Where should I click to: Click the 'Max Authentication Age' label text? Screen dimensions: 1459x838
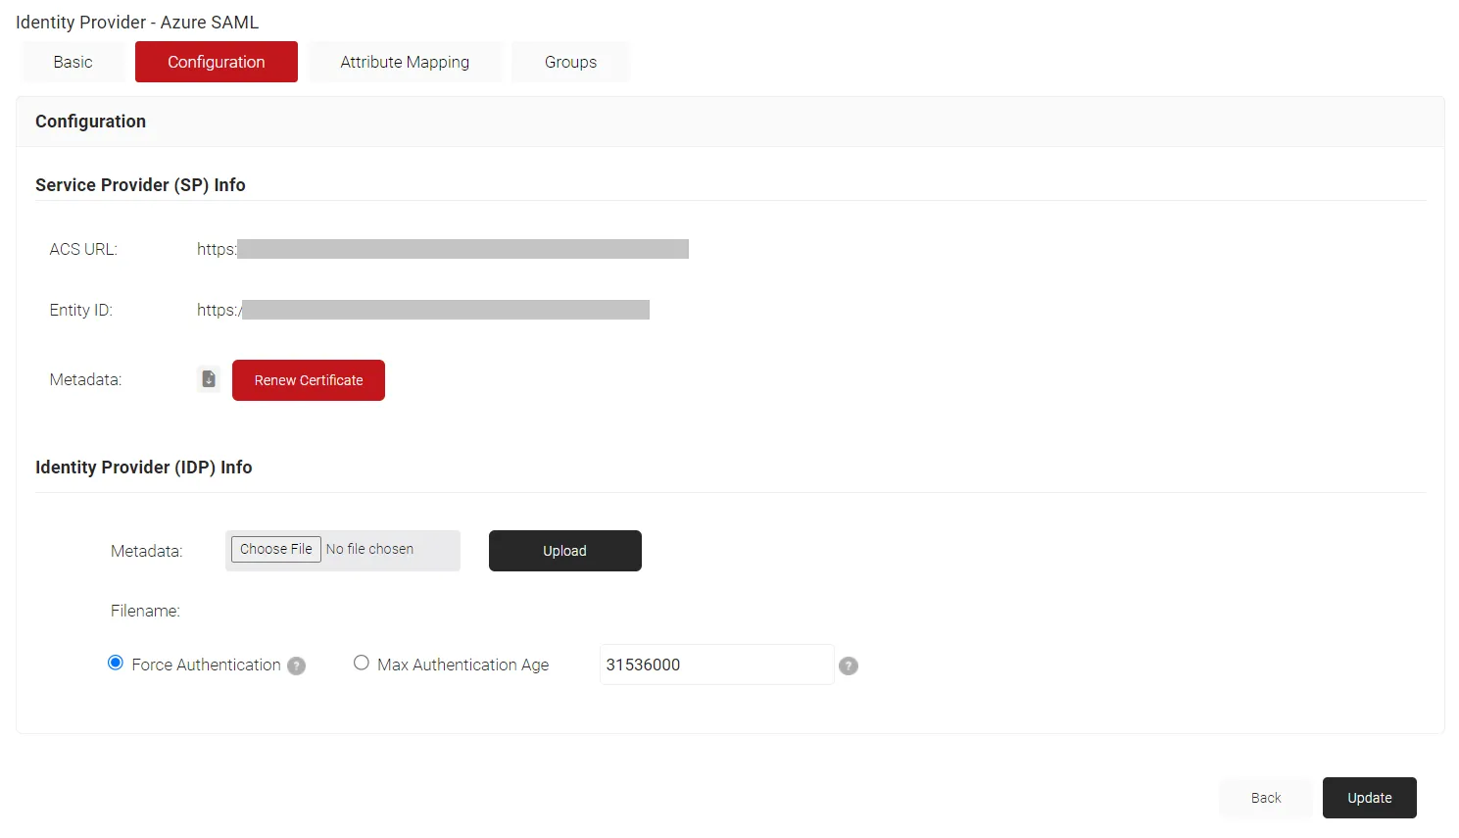pos(463,665)
